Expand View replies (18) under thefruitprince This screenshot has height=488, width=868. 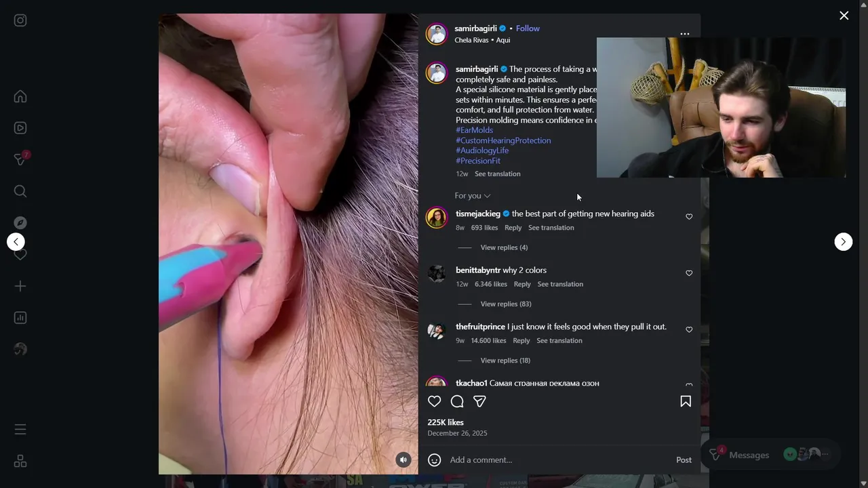pos(505,361)
